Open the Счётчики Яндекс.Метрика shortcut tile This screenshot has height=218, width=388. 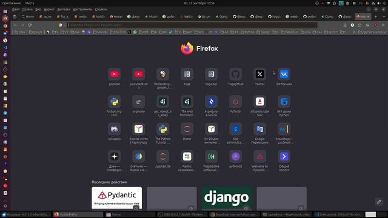coord(139,156)
